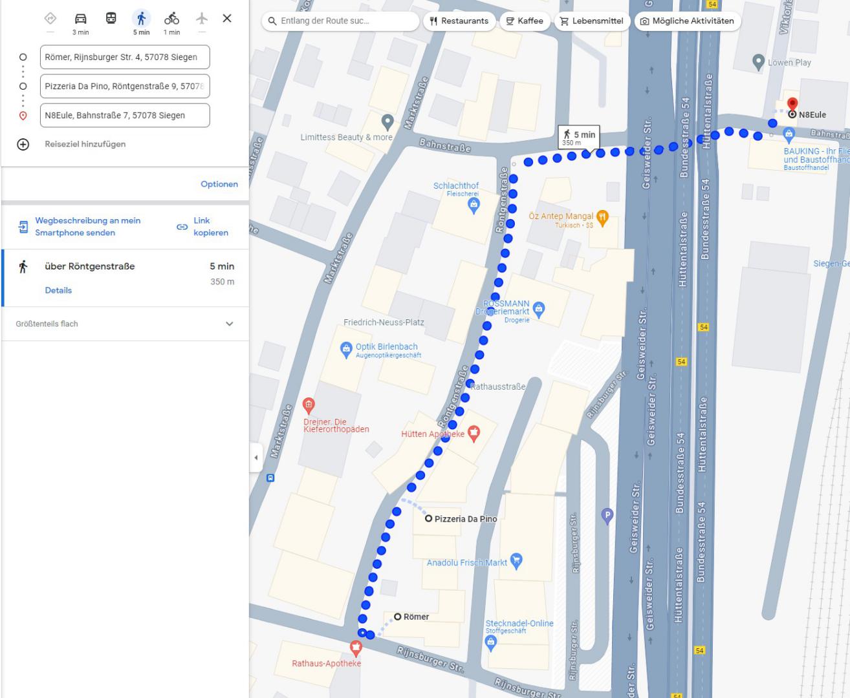Click Reiseziel hinzufügen text

[x=85, y=144]
